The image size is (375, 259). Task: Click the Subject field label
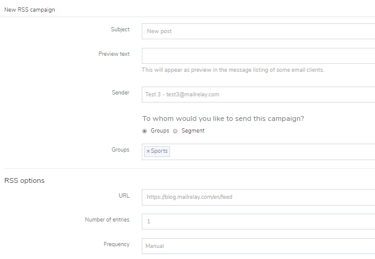pos(120,29)
